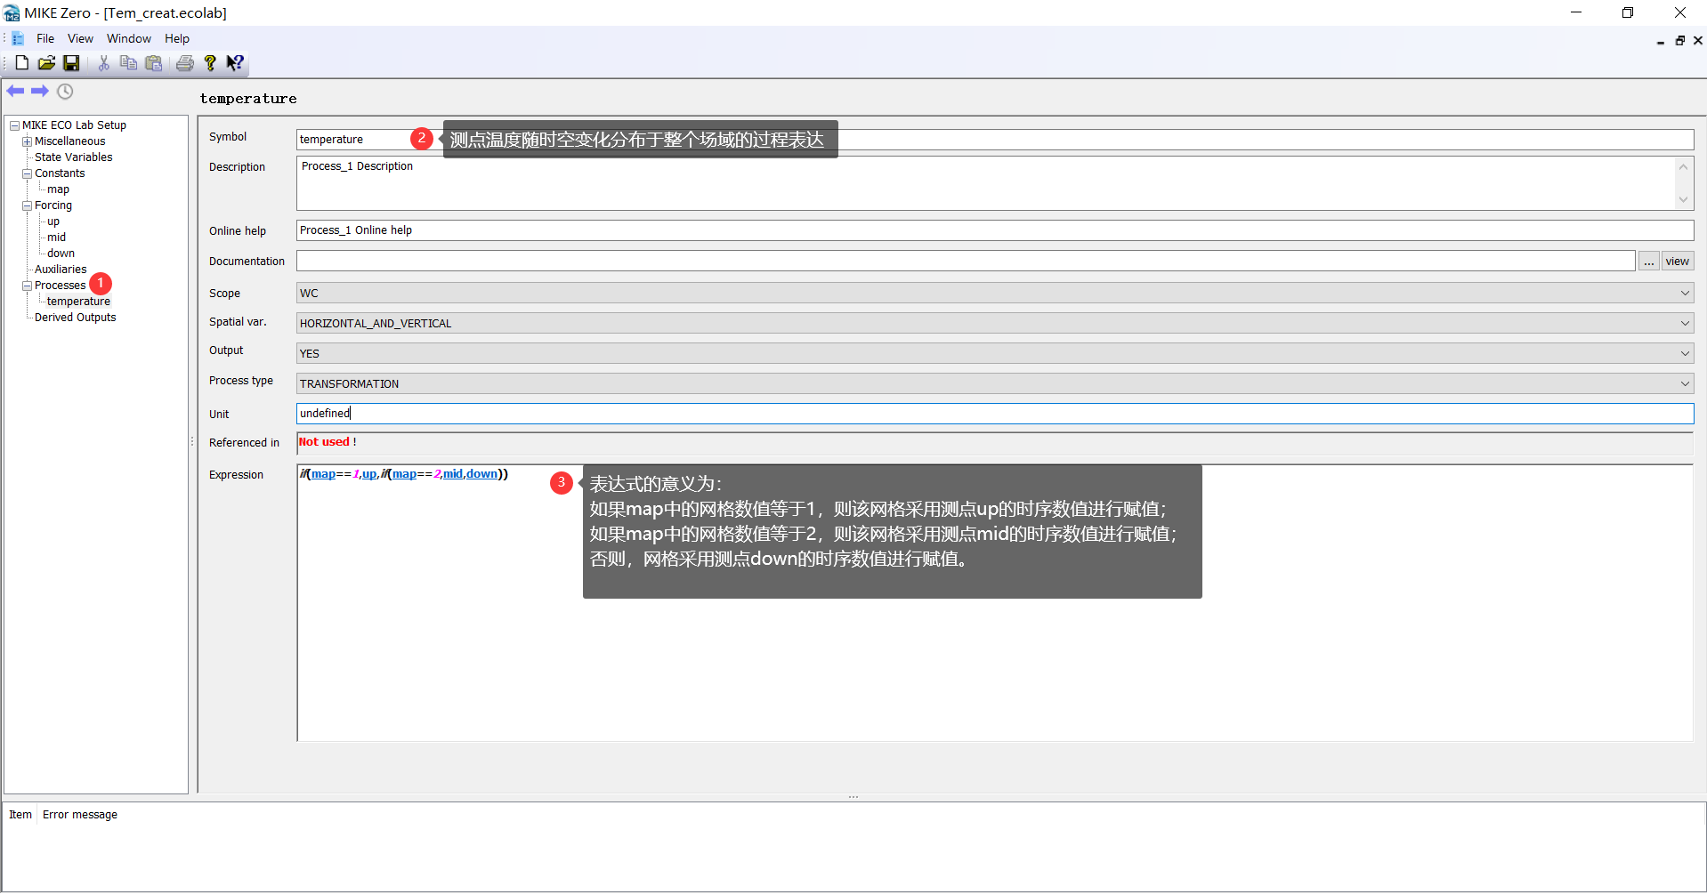Copy the selection to clipboard
The image size is (1707, 894).
click(128, 63)
